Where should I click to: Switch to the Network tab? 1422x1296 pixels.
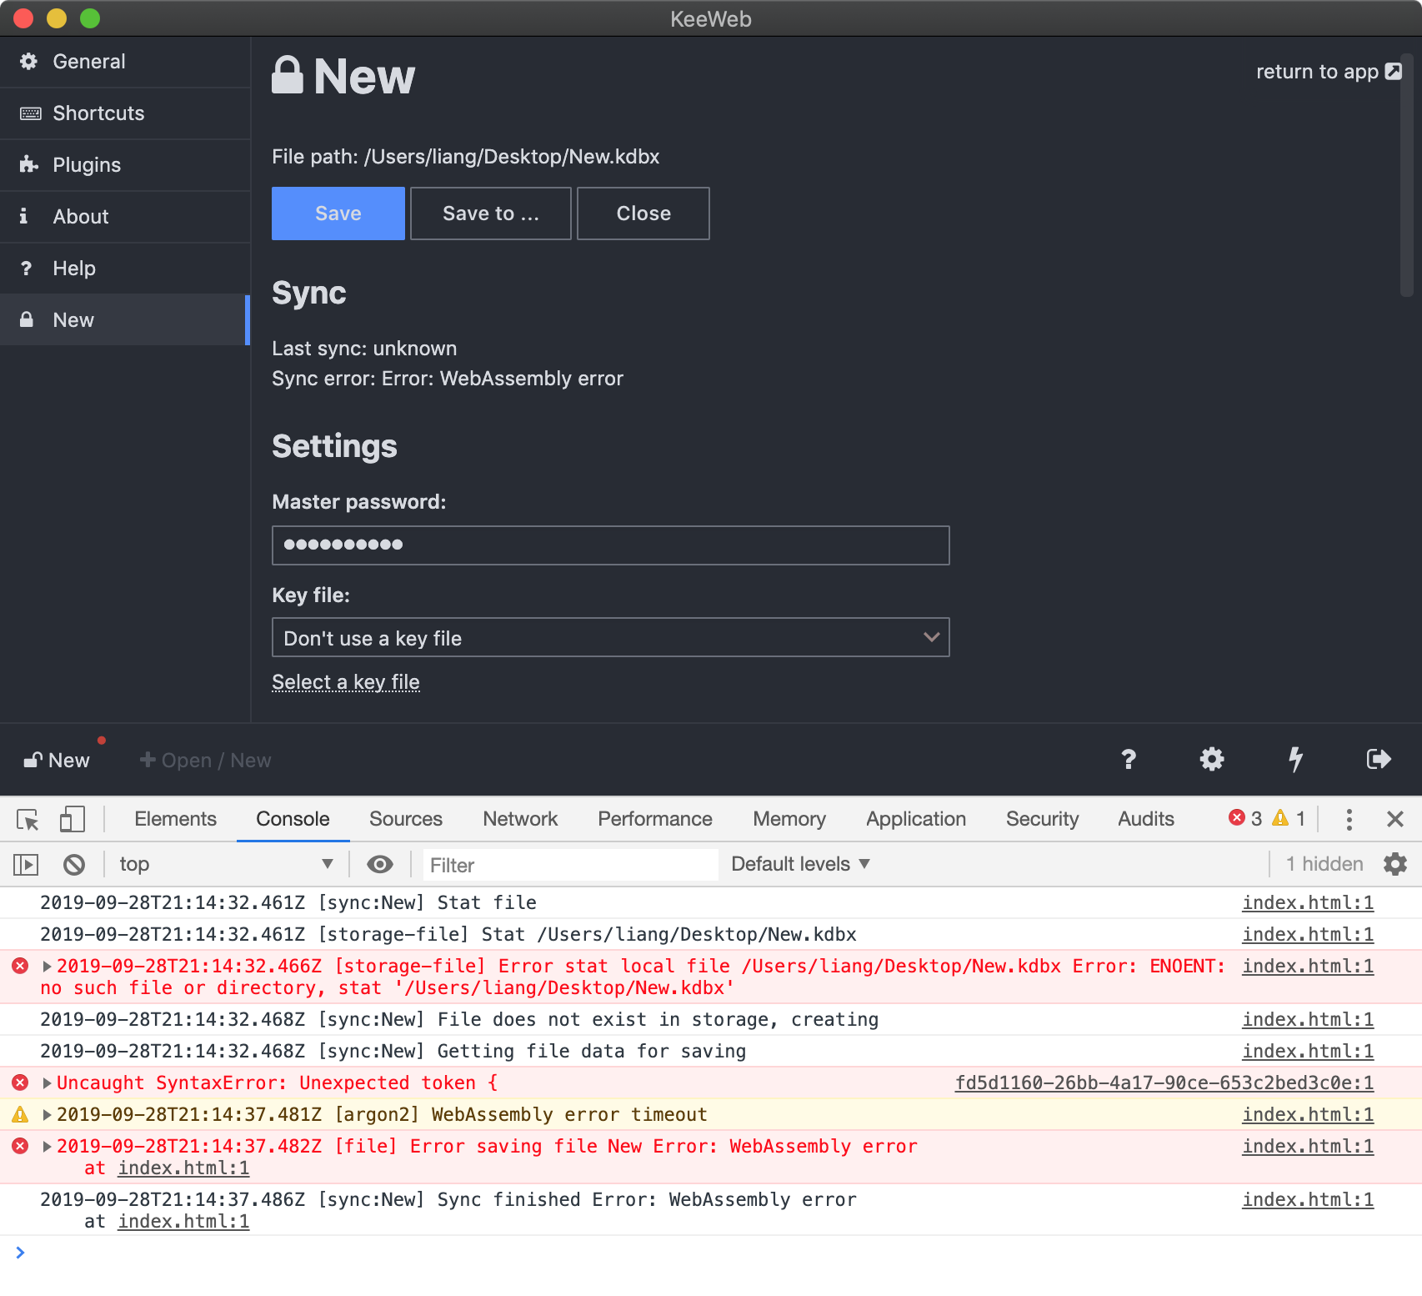coord(520,819)
